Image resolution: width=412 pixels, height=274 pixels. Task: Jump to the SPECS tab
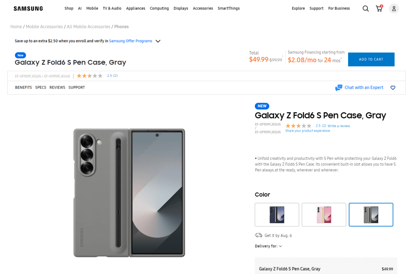point(41,87)
